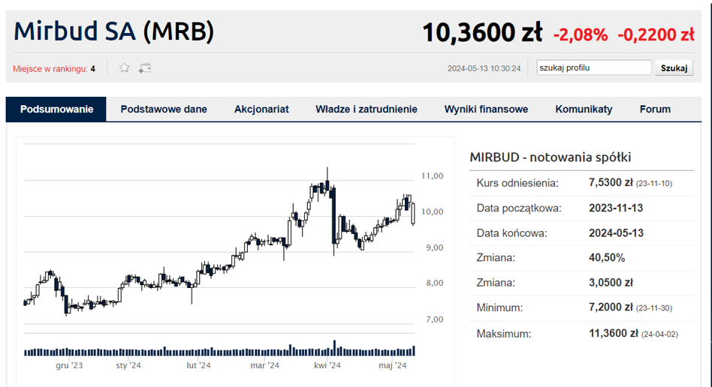Select the Mirbud SA (MRB) title

click(113, 31)
